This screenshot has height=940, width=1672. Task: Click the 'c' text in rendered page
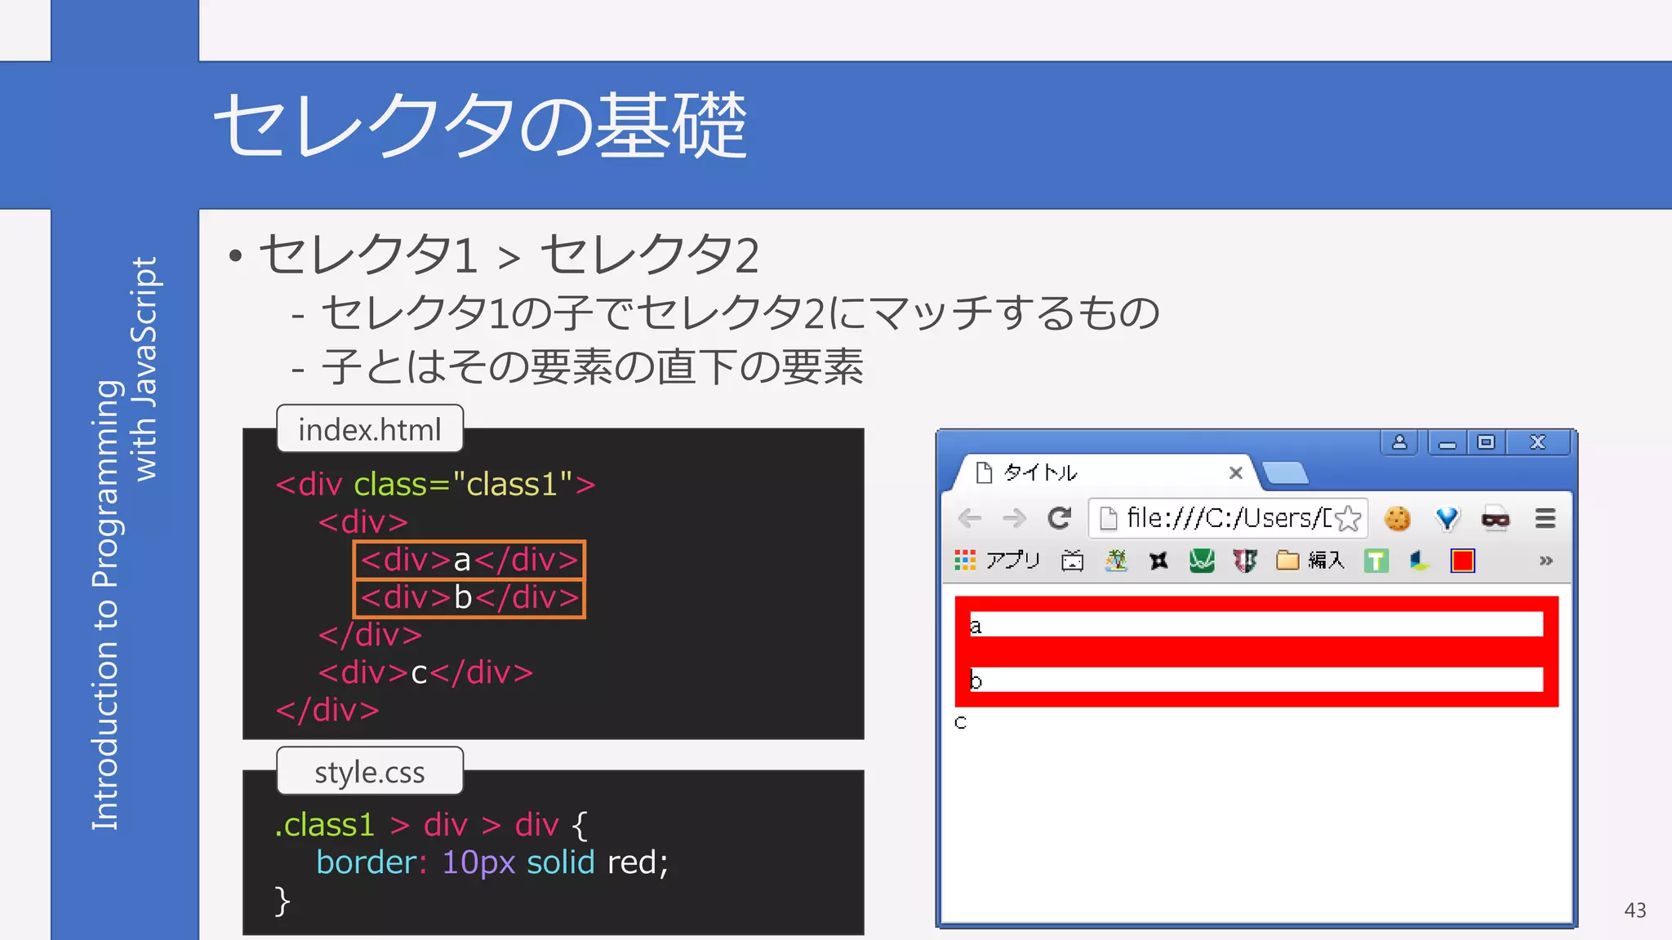pos(960,722)
